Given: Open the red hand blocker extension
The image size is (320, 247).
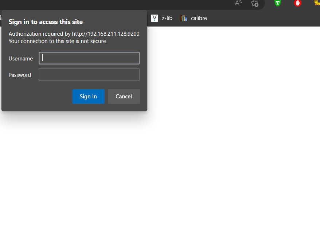Looking at the screenshot, I should tap(297, 3).
